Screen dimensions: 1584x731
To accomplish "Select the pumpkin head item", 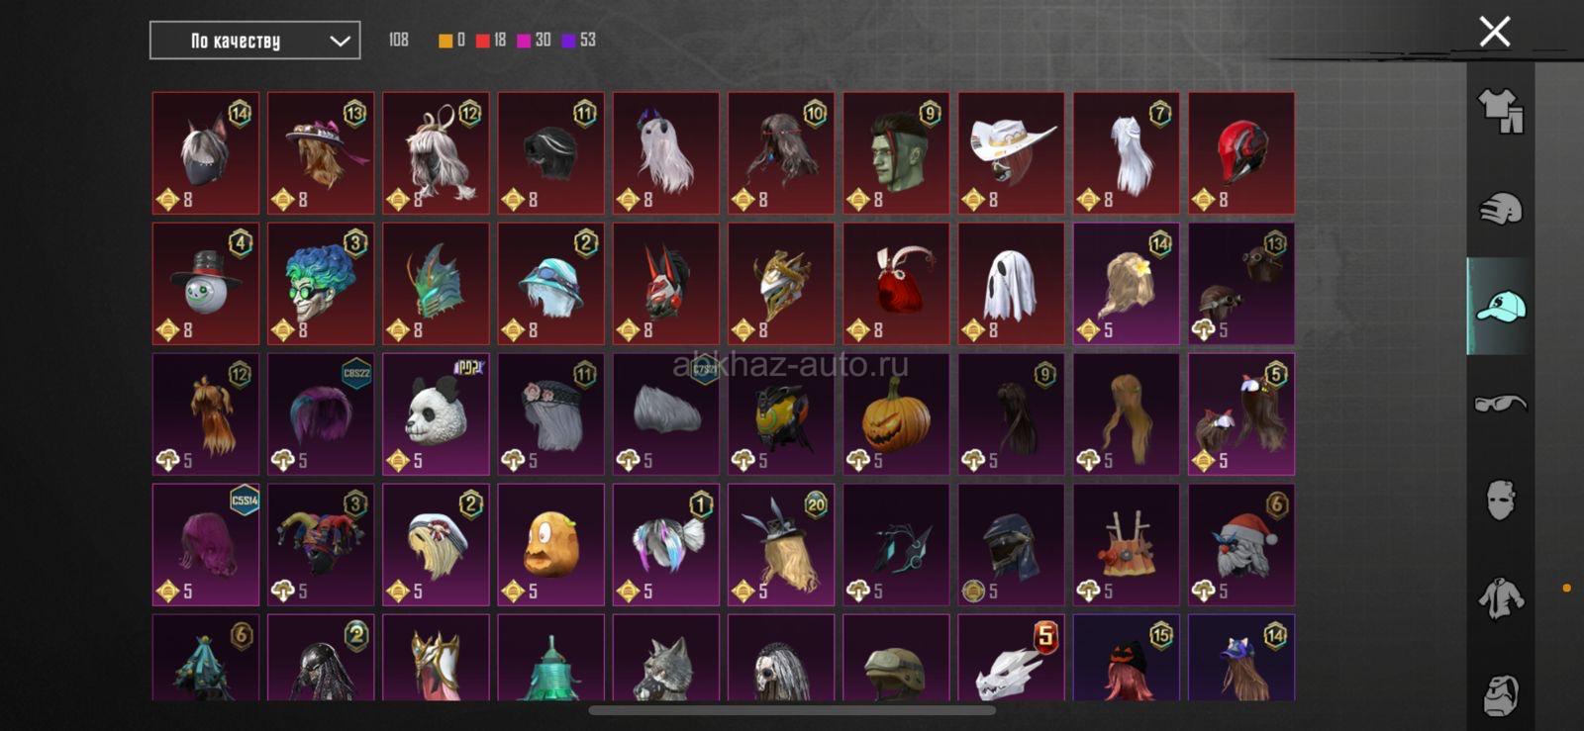I will pyautogui.click(x=896, y=414).
